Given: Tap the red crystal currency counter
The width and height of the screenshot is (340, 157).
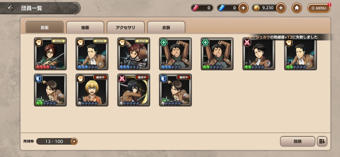Looking at the screenshot, I should pos(202,8).
